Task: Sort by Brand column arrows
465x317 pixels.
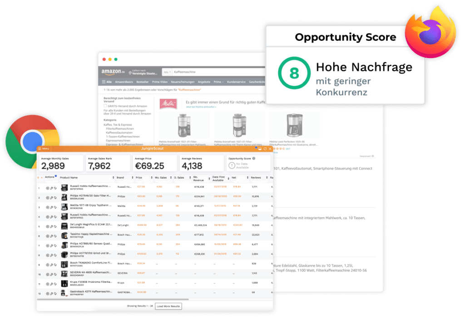Action: click(x=133, y=177)
